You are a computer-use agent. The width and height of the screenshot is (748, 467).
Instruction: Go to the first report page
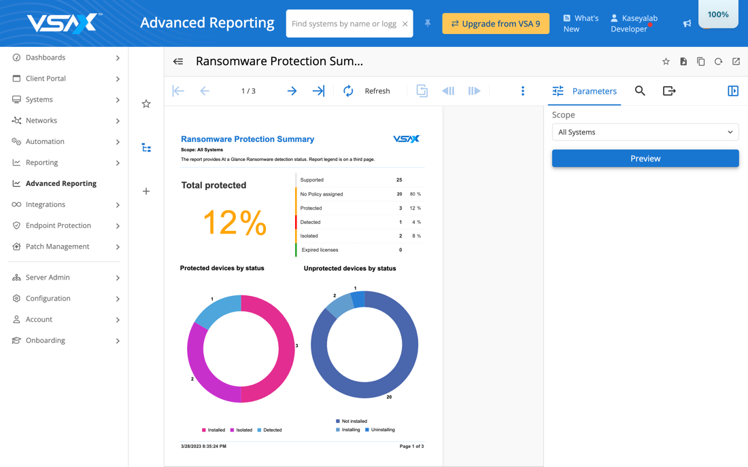pos(178,91)
